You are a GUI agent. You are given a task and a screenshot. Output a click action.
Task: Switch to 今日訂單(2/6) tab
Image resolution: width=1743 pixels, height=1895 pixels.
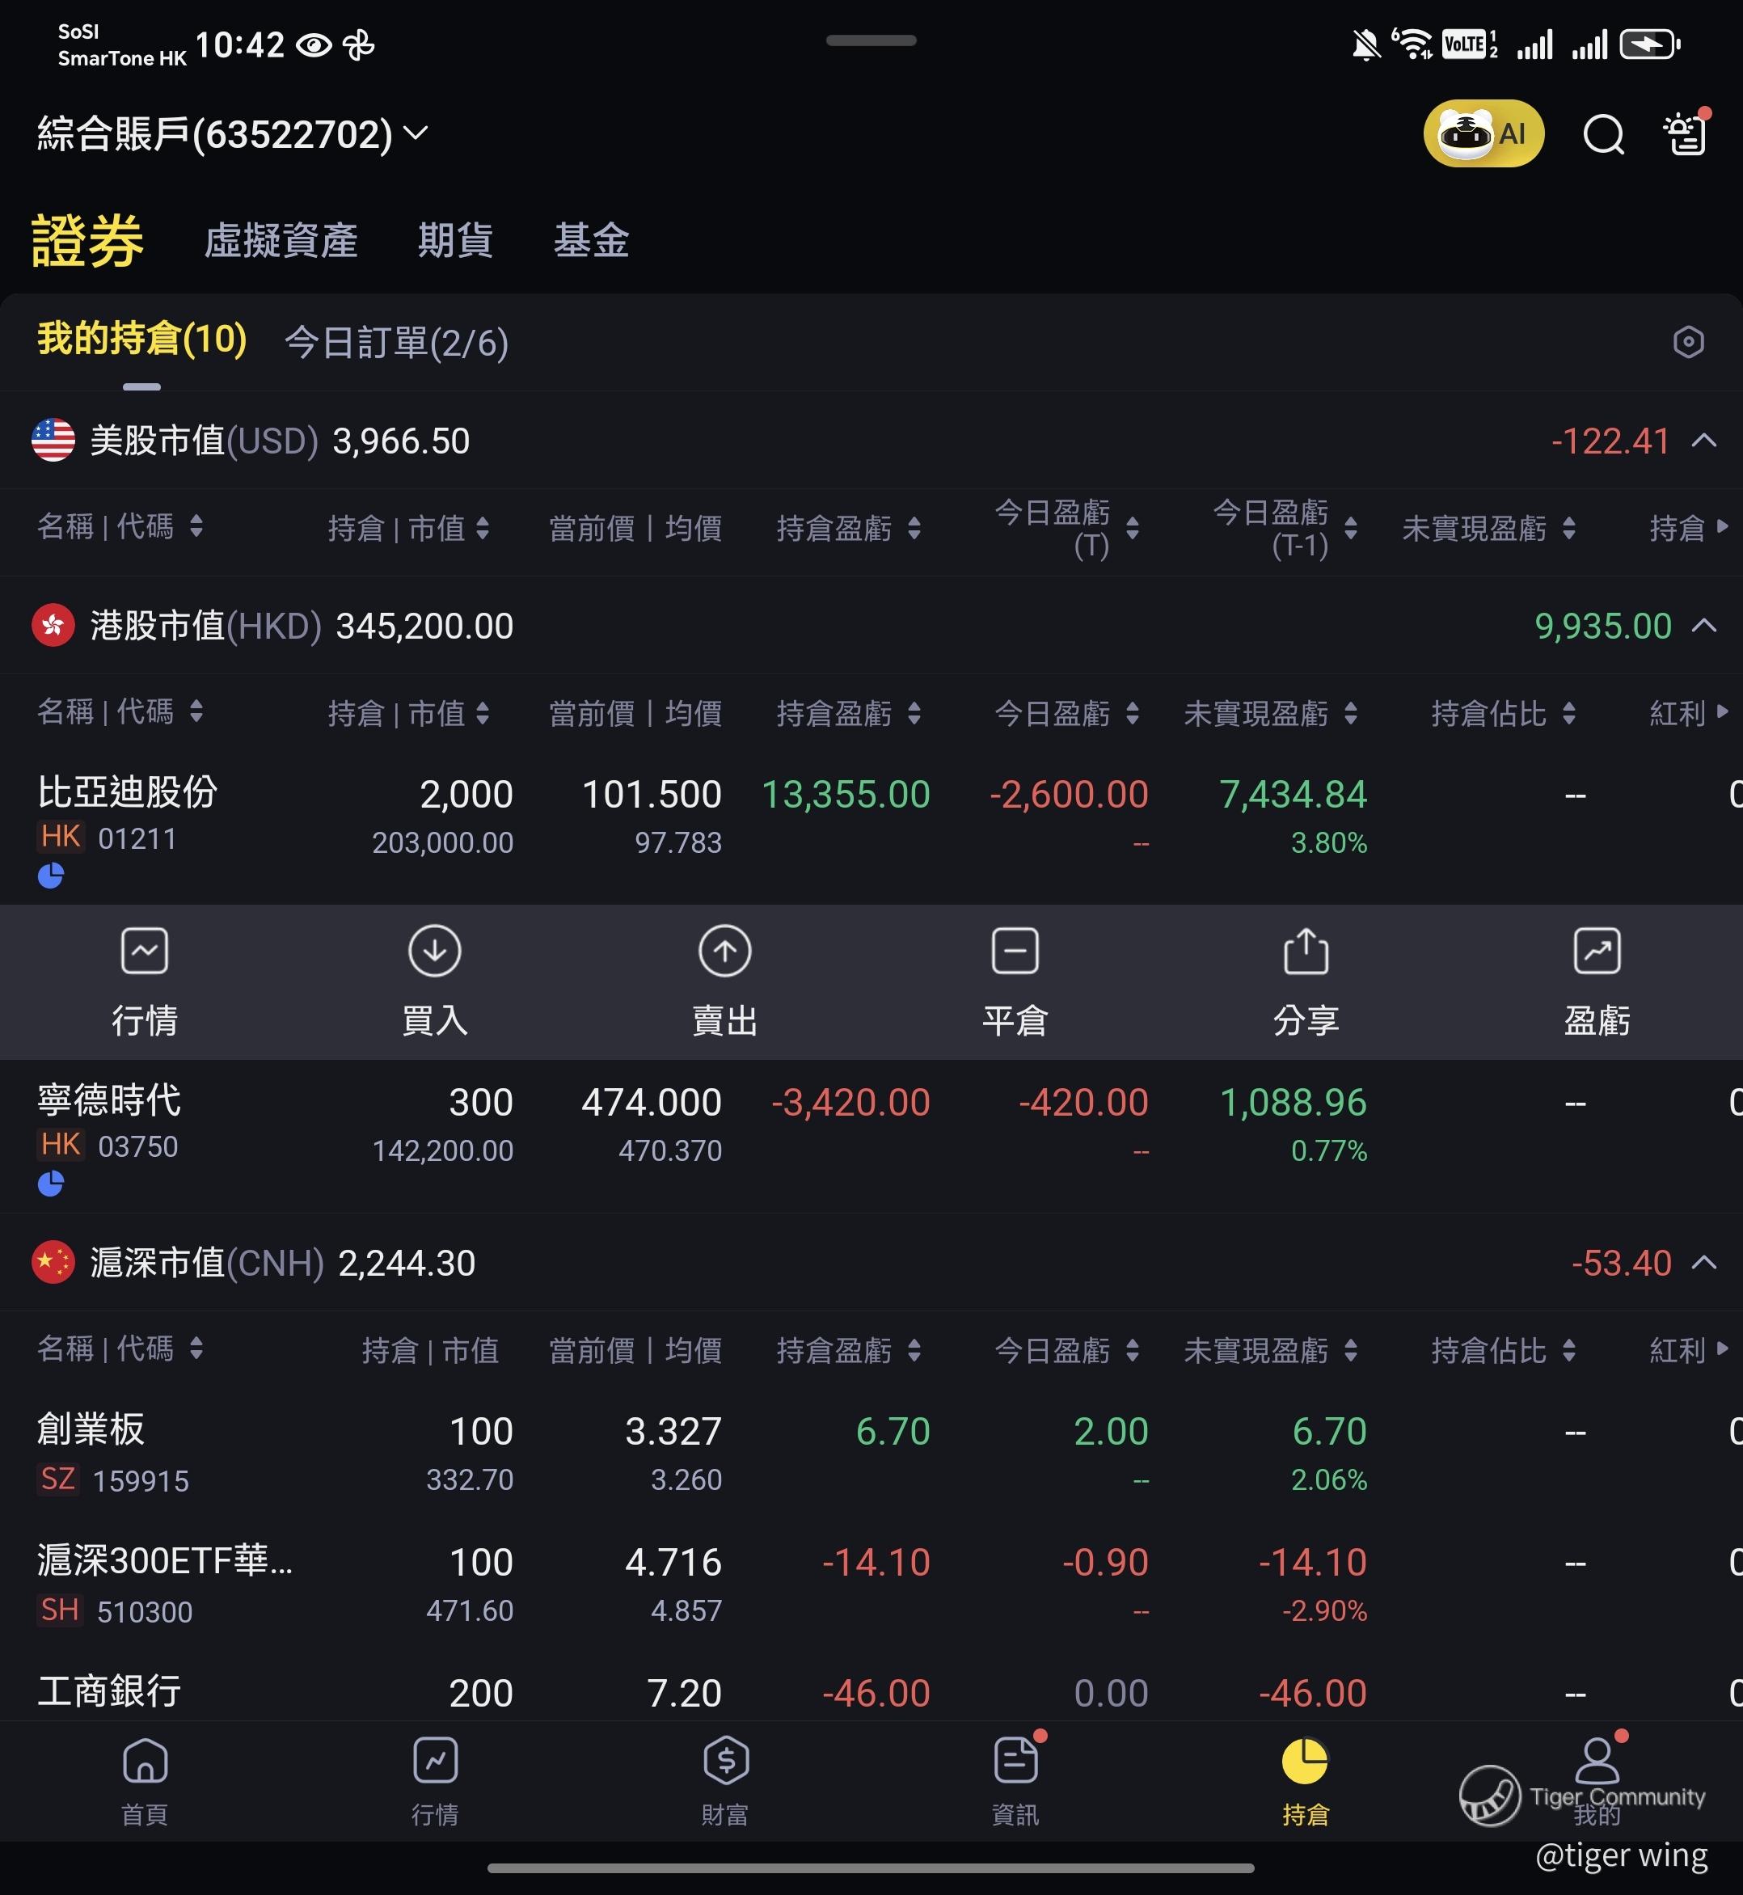(396, 343)
